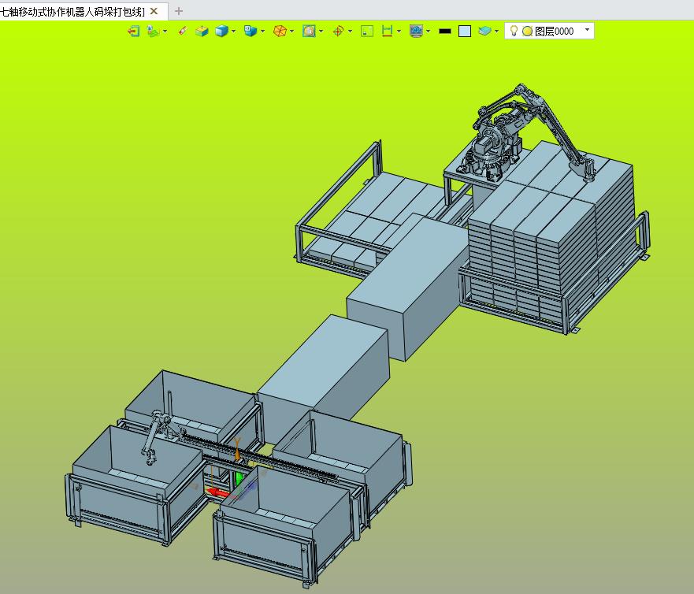694x594 pixels.
Task: Select the 七轴移动式协作机器人码垛打包线 document tab
Action: click(x=72, y=12)
